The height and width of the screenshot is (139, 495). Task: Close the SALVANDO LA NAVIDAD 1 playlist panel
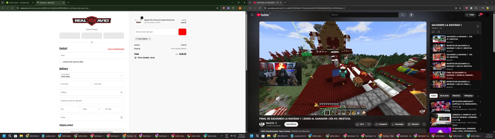(478, 26)
